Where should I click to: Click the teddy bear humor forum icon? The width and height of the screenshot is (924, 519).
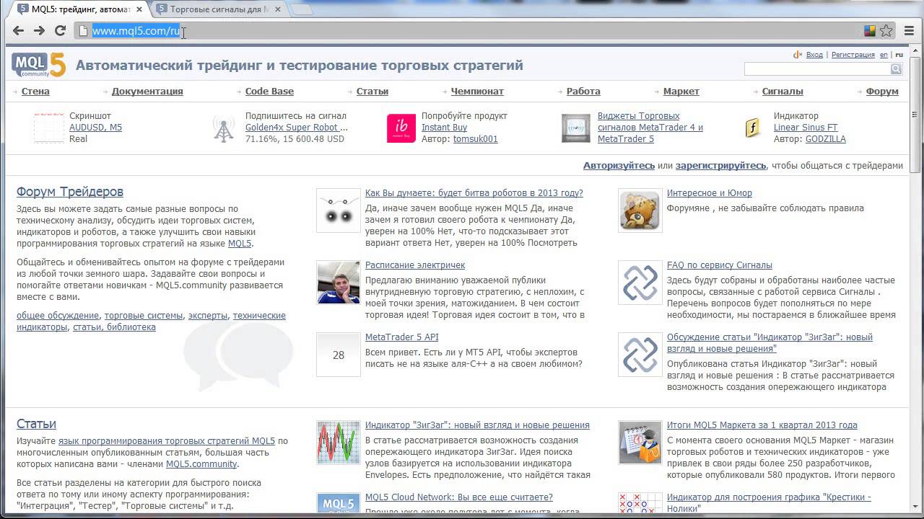[640, 210]
